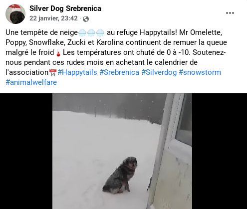Open the #Happytails hashtag

pyautogui.click(x=77, y=72)
